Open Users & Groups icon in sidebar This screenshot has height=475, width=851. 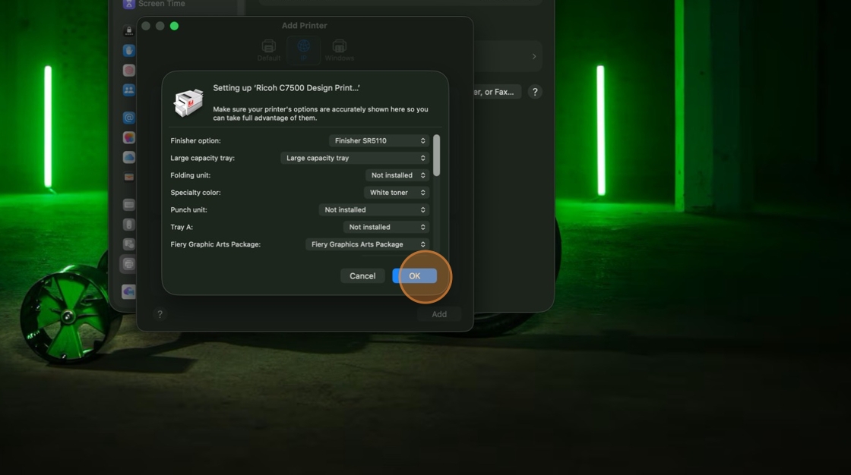128,90
